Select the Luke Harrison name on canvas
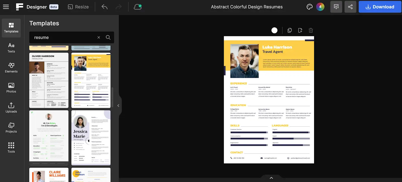This screenshot has width=402, height=182. click(277, 47)
